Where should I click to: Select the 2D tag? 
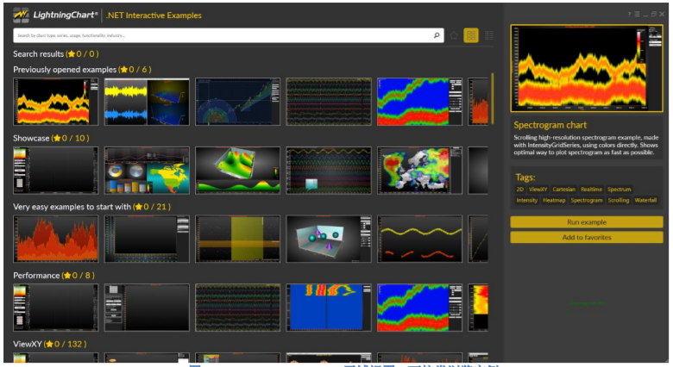coord(519,189)
